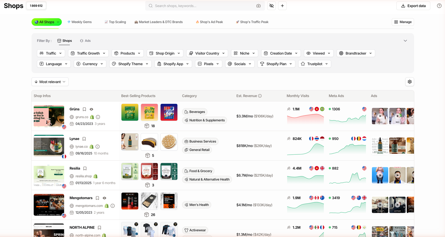Switch filter mode to Shops
The height and width of the screenshot is (237, 445).
point(65,41)
